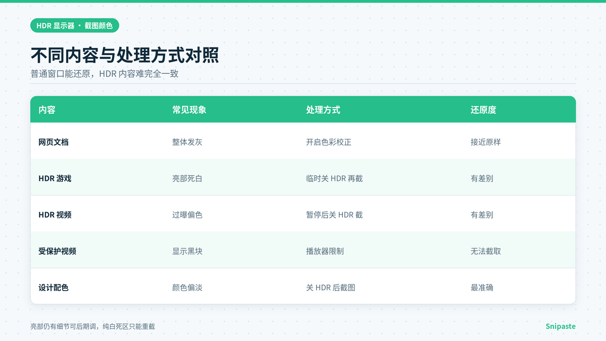Select the '设计配色' row label
This screenshot has width=606, height=341.
54,287
